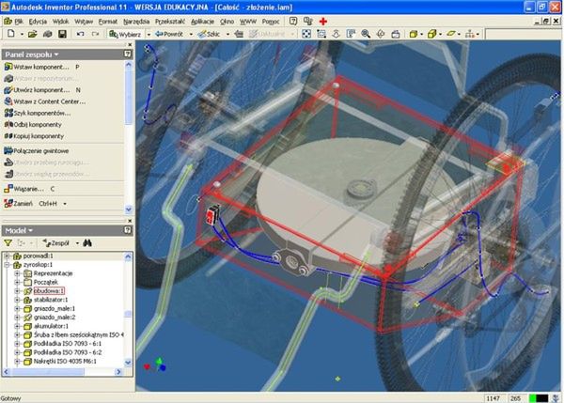Click the Return arrow icon after Szkic
This screenshot has width=564, height=403.
(239, 34)
